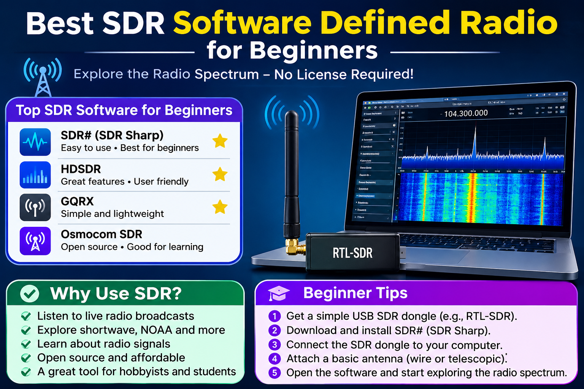Click the star next to SDR# (SDR Sharp)

[x=220, y=141]
